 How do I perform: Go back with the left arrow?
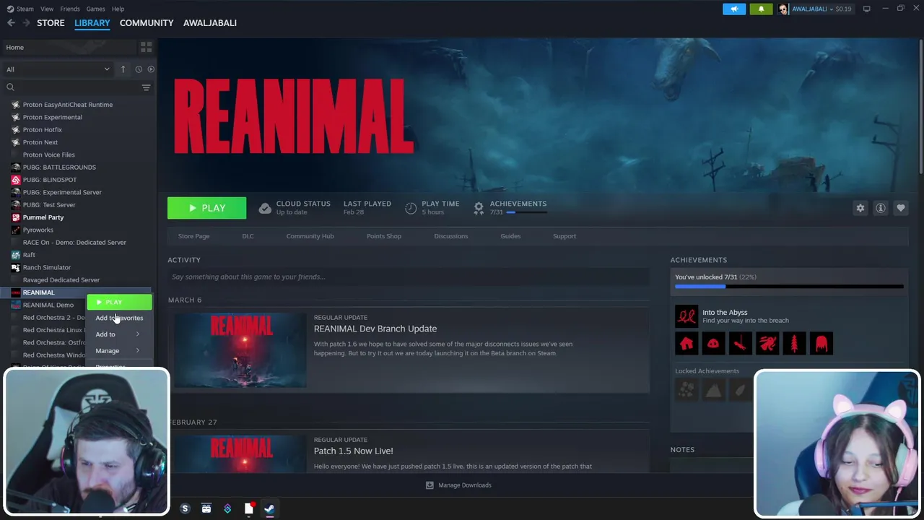(x=11, y=23)
